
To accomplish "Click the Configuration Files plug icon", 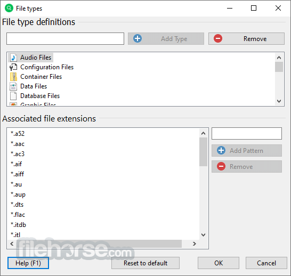I will coord(13,67).
